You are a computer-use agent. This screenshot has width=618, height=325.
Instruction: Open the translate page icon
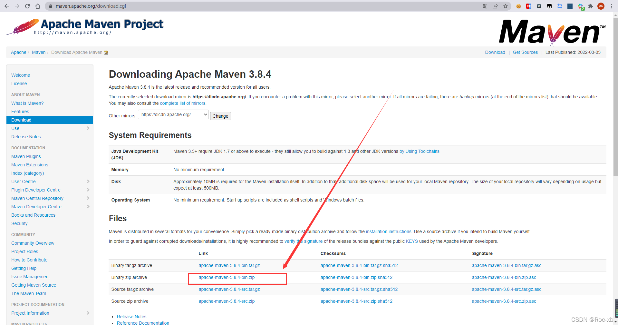click(485, 6)
